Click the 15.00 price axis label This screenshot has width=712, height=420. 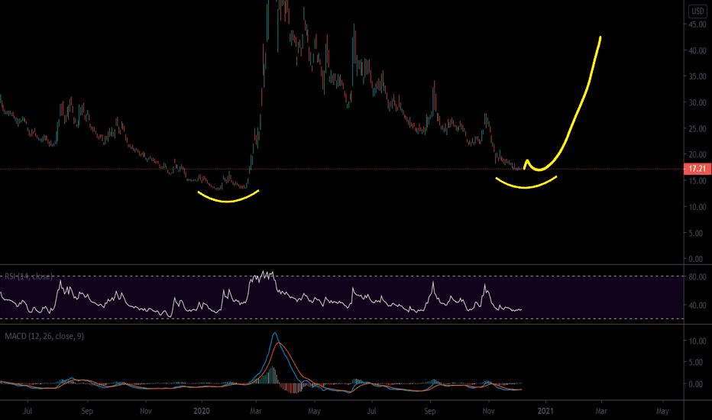click(697, 181)
